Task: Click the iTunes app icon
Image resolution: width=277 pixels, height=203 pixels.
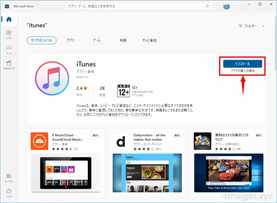Action: click(x=52, y=78)
